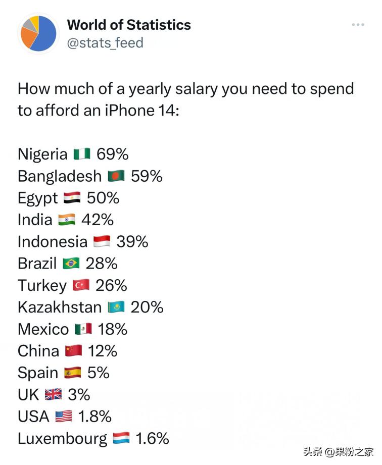Click the World of Statistics profile avatar
This screenshot has height=465, width=382.
[x=38, y=33]
